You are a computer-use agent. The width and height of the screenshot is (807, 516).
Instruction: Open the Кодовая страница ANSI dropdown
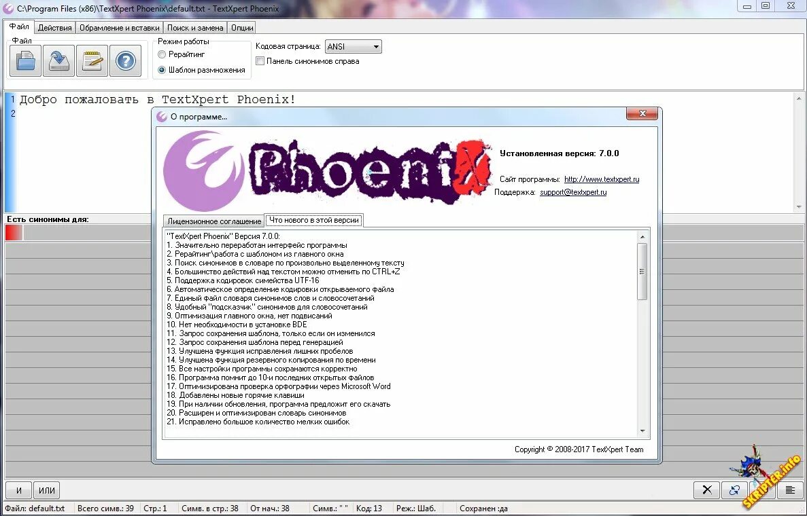click(353, 46)
